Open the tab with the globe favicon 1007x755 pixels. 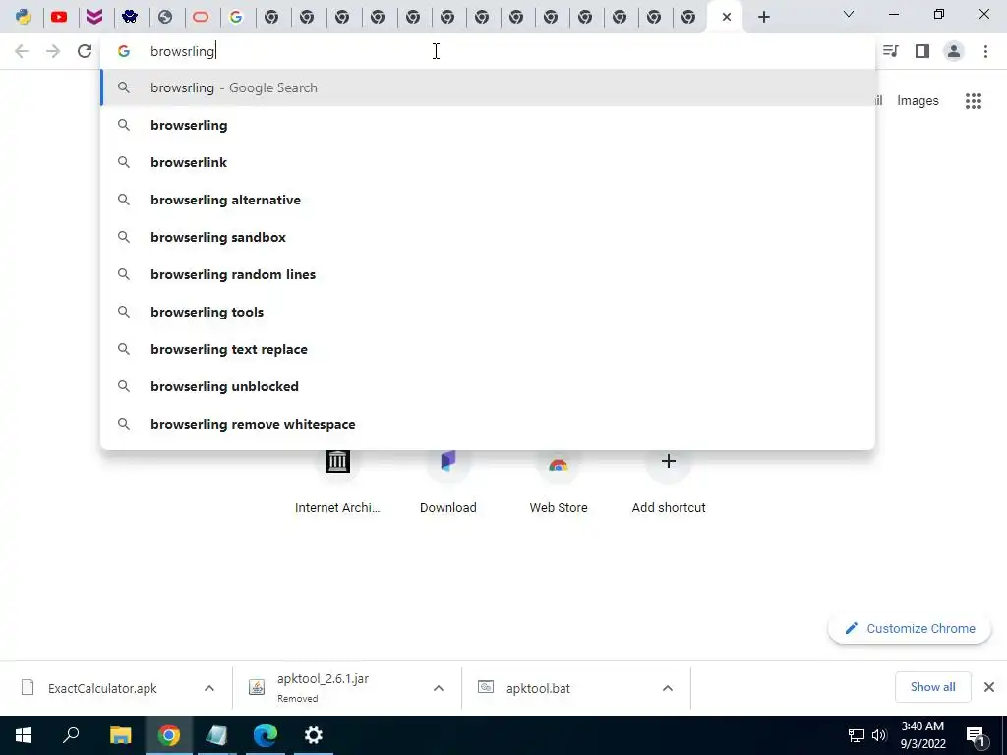click(165, 17)
